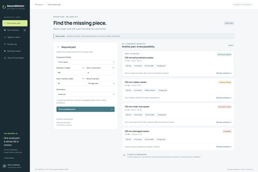Review evidence for the polyurethane caster
Image resolution: width=258 pixels, height=172 pixels.
click(224, 73)
